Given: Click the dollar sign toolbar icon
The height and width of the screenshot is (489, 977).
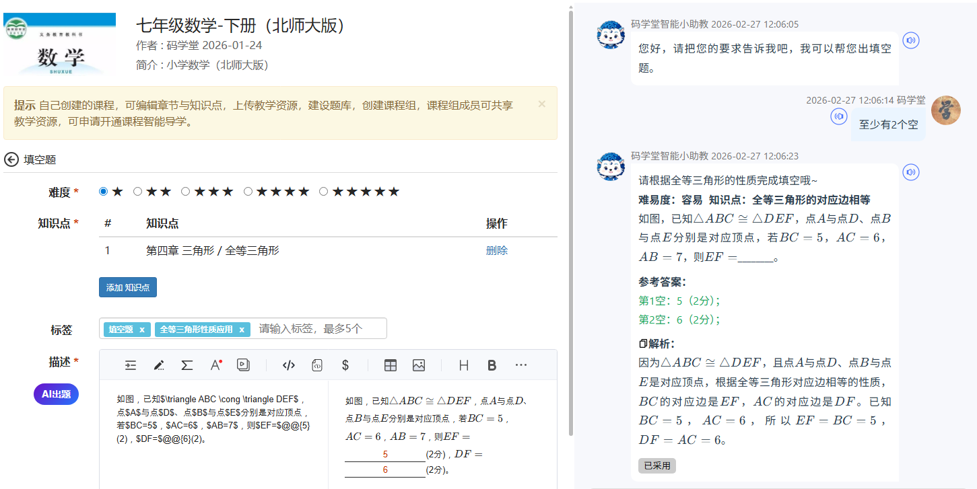Looking at the screenshot, I should coord(345,365).
